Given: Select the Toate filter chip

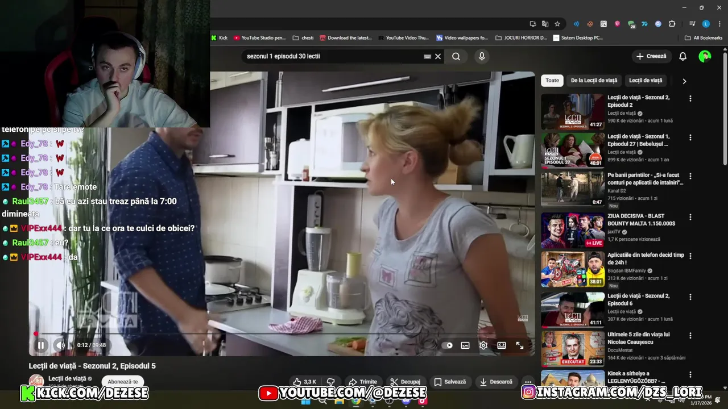Looking at the screenshot, I should pyautogui.click(x=552, y=80).
